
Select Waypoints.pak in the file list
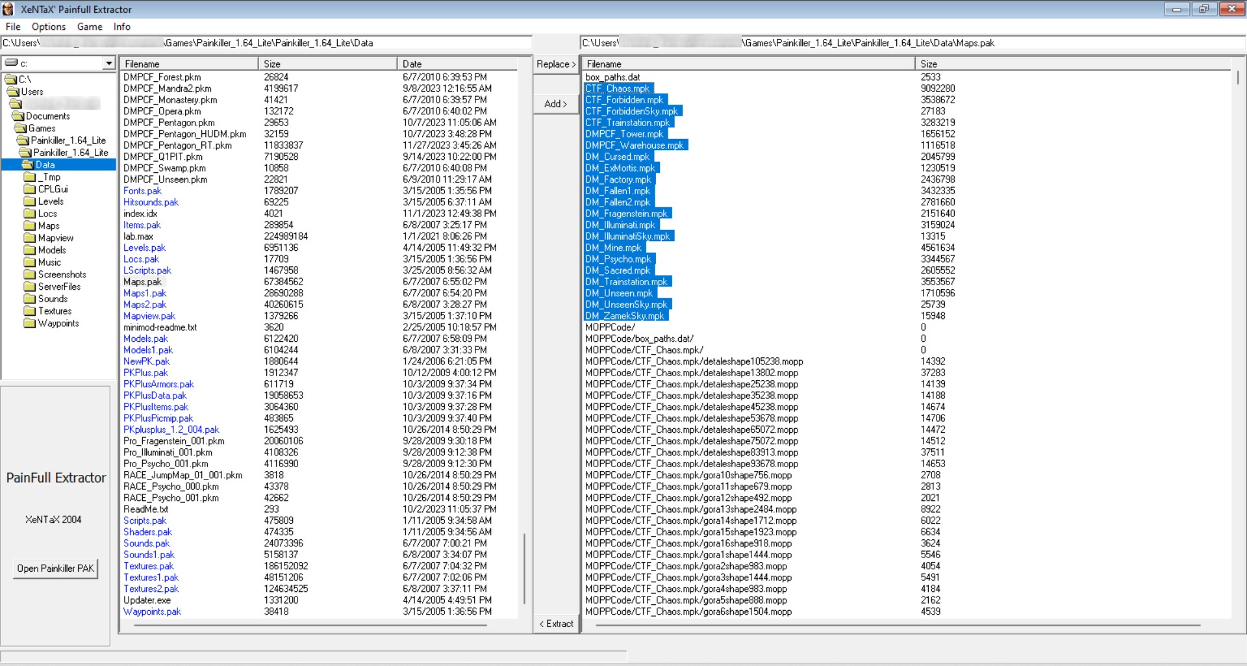pos(152,611)
